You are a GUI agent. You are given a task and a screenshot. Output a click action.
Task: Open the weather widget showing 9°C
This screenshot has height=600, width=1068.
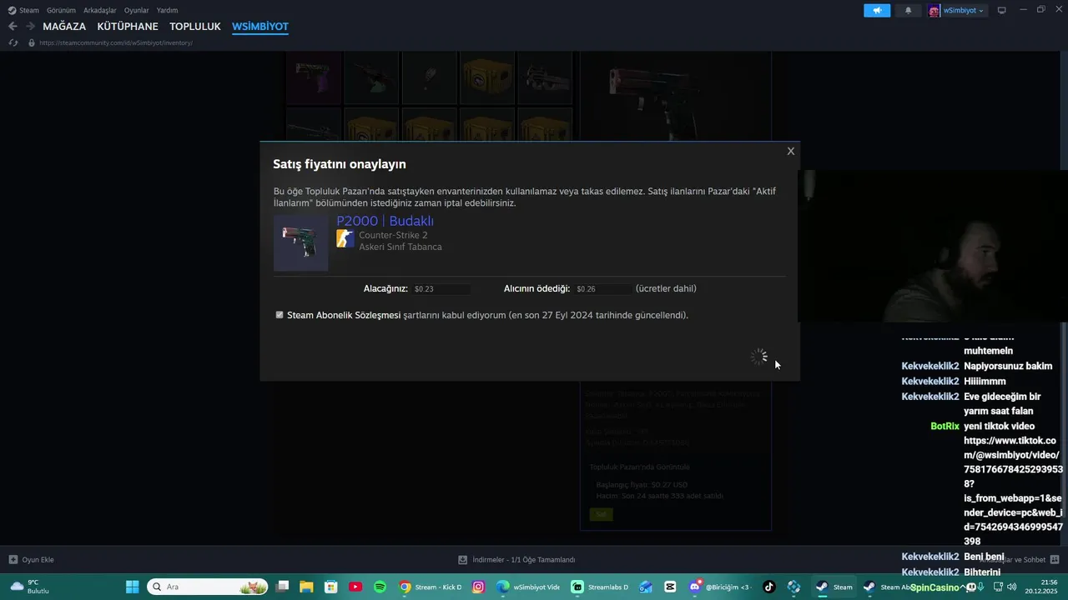[x=30, y=587]
